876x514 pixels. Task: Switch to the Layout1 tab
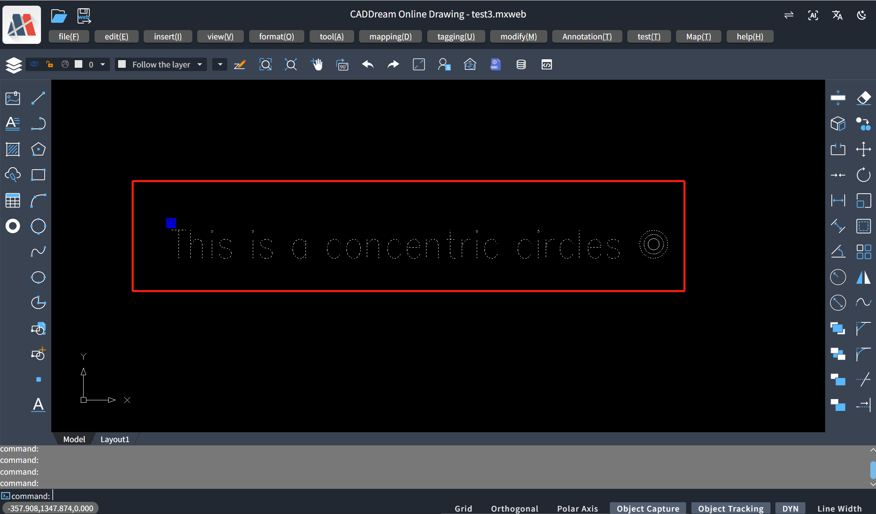tap(115, 439)
